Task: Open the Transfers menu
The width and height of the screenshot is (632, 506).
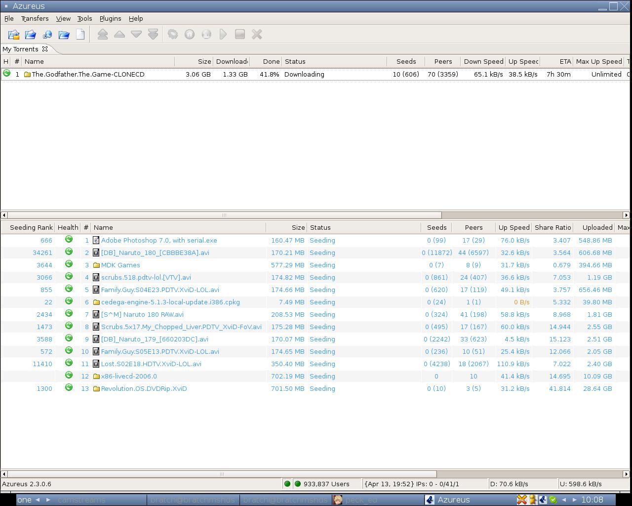Action: [x=35, y=18]
